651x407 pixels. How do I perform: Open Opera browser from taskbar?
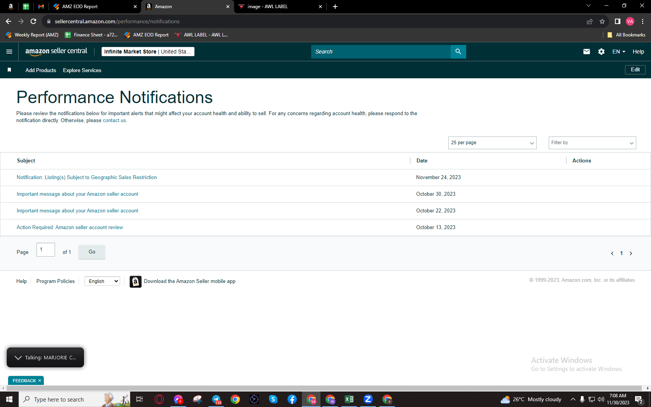pyautogui.click(x=159, y=399)
